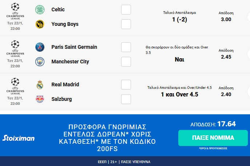Click the Stoiximan logo in the banner

click(19, 138)
